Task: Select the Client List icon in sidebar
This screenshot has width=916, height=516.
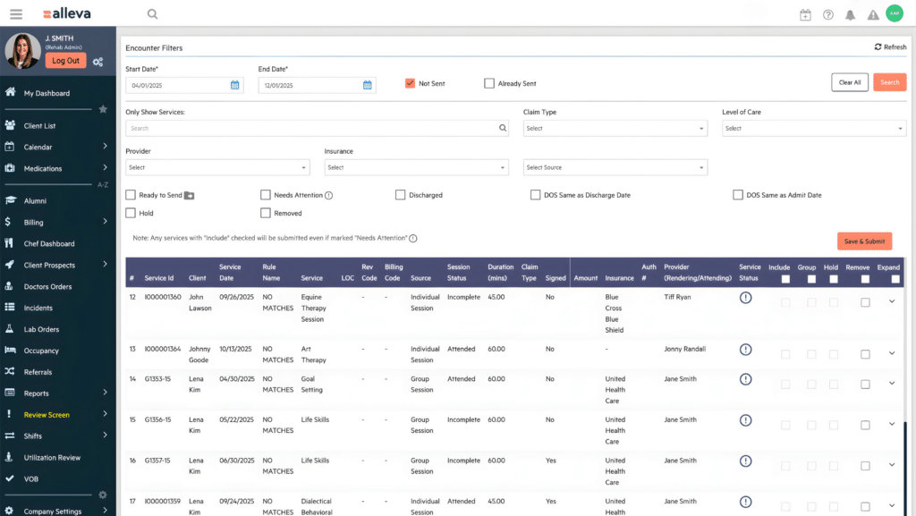Action: point(11,124)
